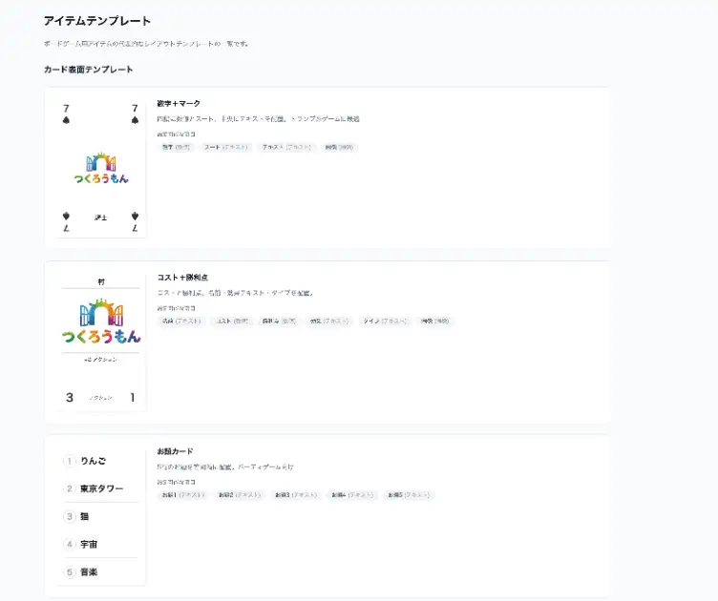Click the お題カード list preview thumbnail
Viewport: 718px width, 601px height.
click(x=100, y=515)
